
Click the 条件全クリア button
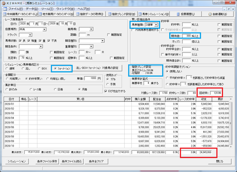point(96,161)
